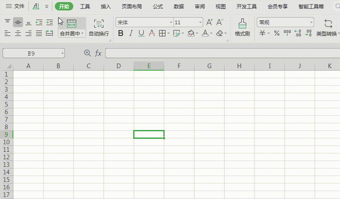This screenshot has width=340, height=199.
Task: Align text right in cell
Action: coord(28,33)
